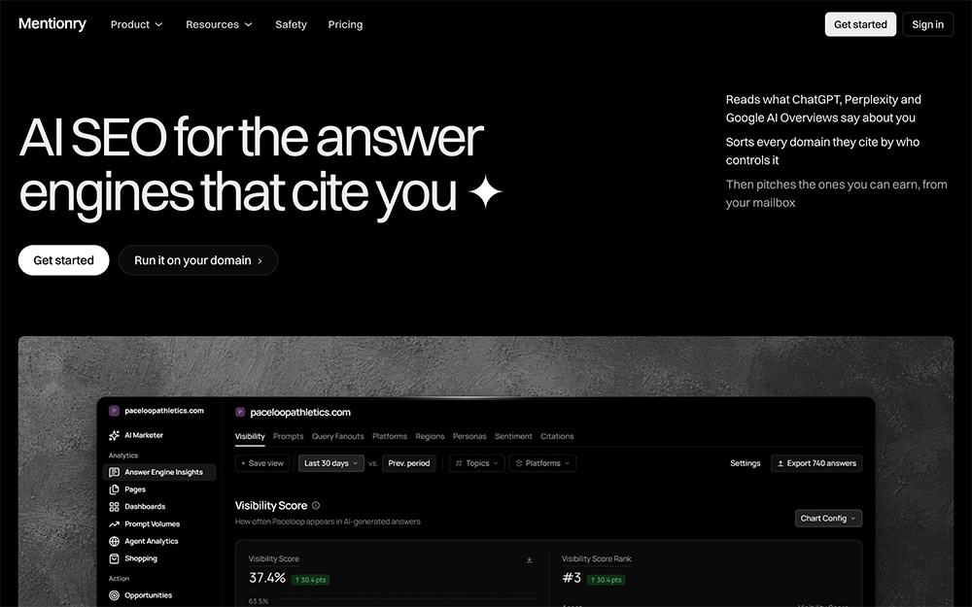972x607 pixels.
Task: Click the Prev. period comparison button
Action: point(408,463)
